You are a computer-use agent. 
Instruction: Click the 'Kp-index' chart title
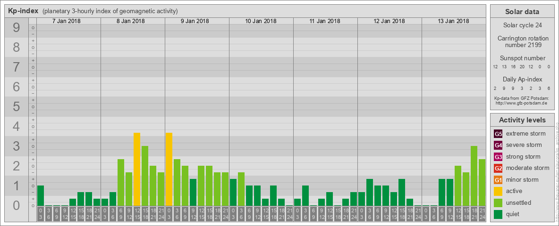pos(23,11)
